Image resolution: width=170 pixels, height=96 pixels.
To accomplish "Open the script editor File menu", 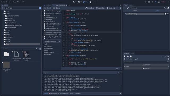I will click(45, 8).
